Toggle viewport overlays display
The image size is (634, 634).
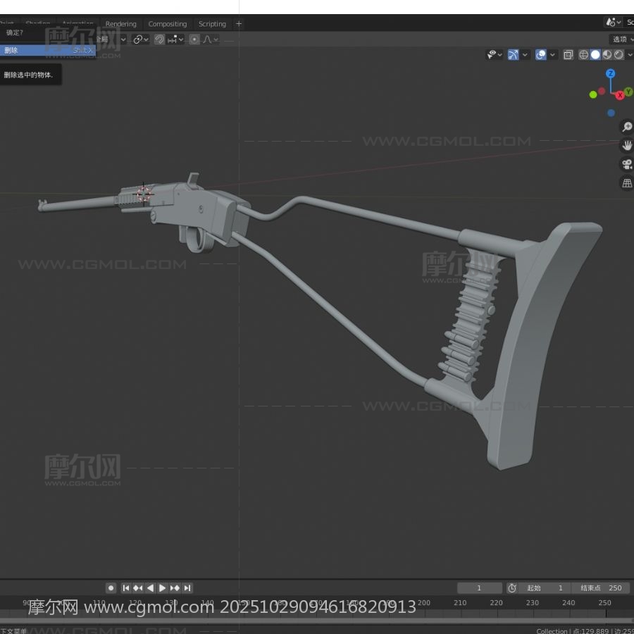(x=540, y=55)
